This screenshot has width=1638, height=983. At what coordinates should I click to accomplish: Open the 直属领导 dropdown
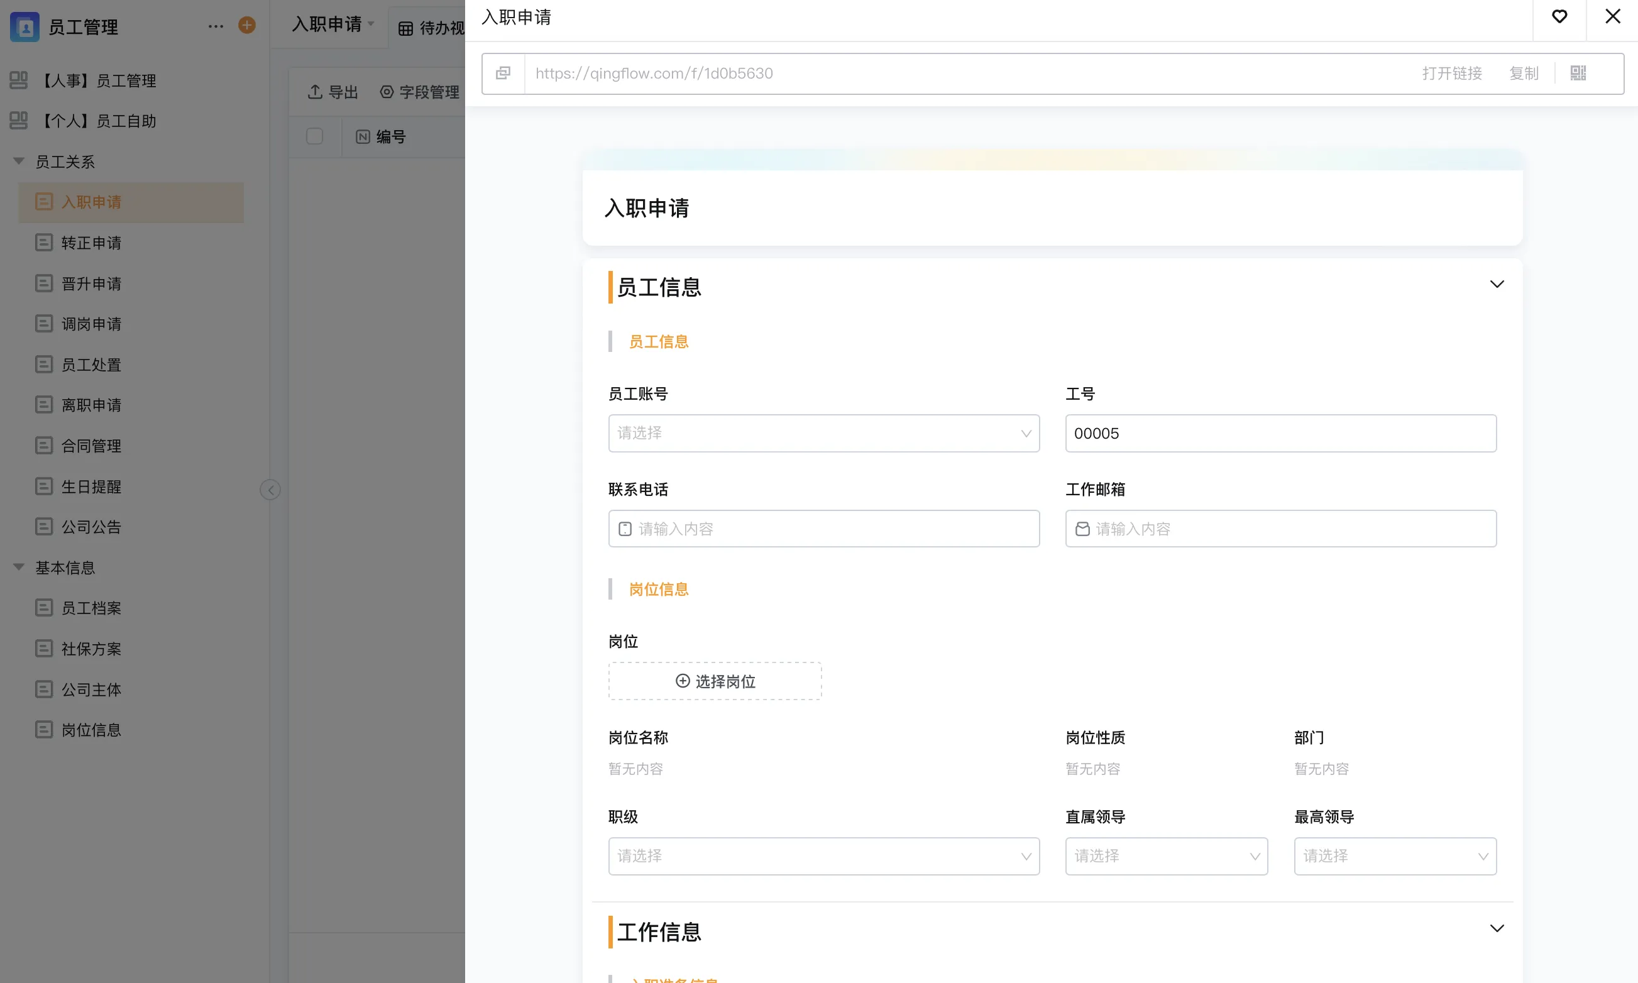pyautogui.click(x=1166, y=856)
